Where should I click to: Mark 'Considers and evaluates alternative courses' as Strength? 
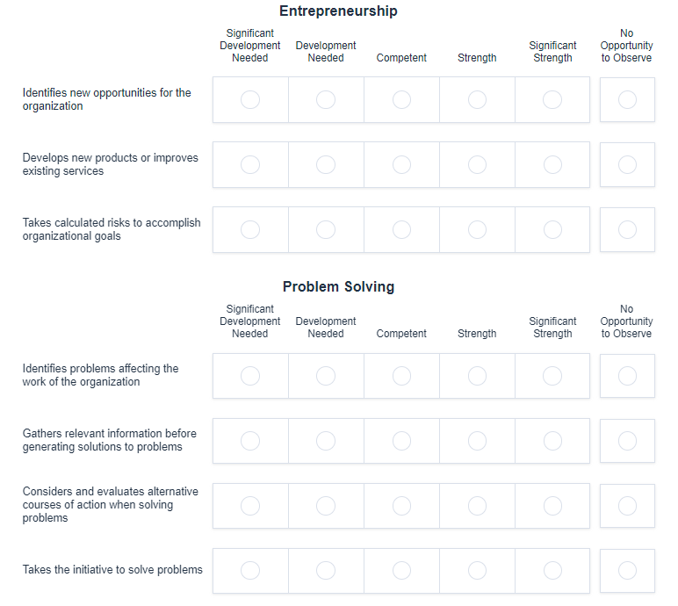[x=477, y=506]
